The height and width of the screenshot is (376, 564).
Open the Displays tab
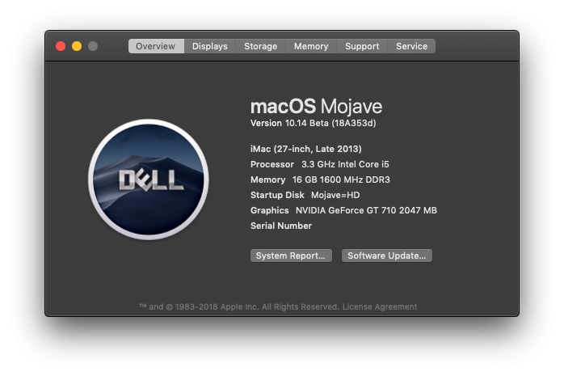pos(210,46)
